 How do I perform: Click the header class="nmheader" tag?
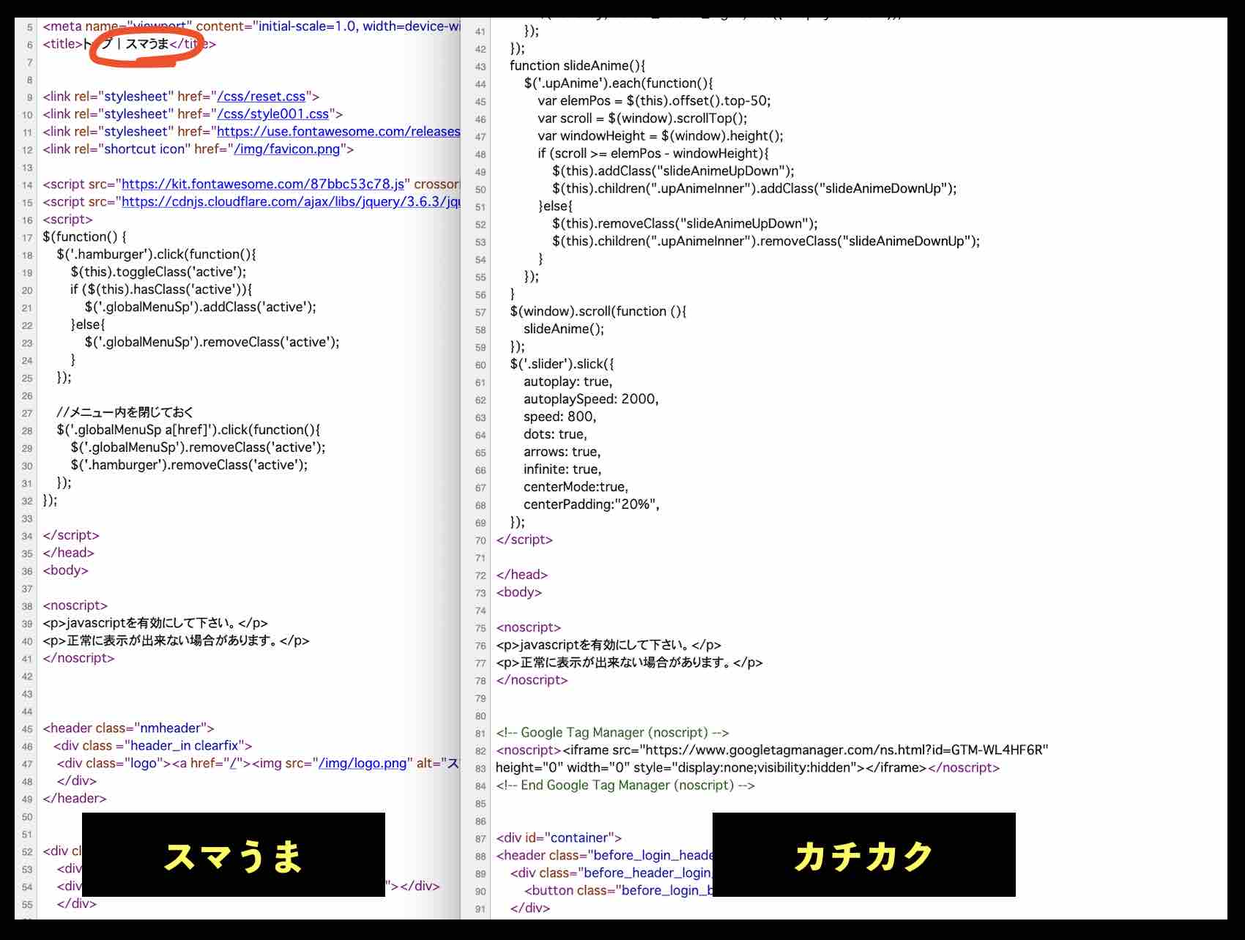coord(128,728)
